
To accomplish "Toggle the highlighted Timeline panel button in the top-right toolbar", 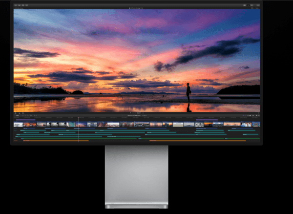I will [x=248, y=5].
